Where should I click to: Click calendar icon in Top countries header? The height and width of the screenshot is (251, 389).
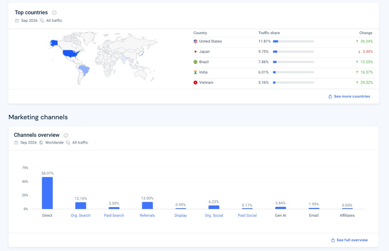tap(17, 21)
